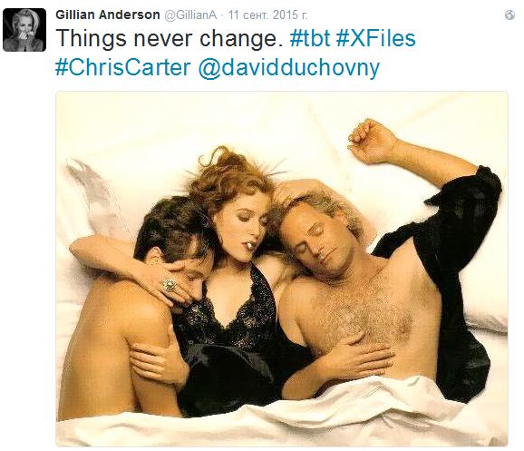Visit the @davidduchovny mention
Viewport: 524px width, 451px height.
pyautogui.click(x=288, y=68)
